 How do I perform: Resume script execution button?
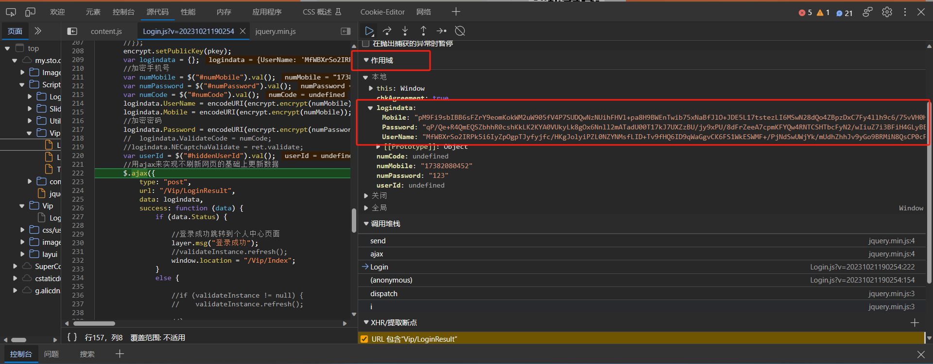(369, 31)
